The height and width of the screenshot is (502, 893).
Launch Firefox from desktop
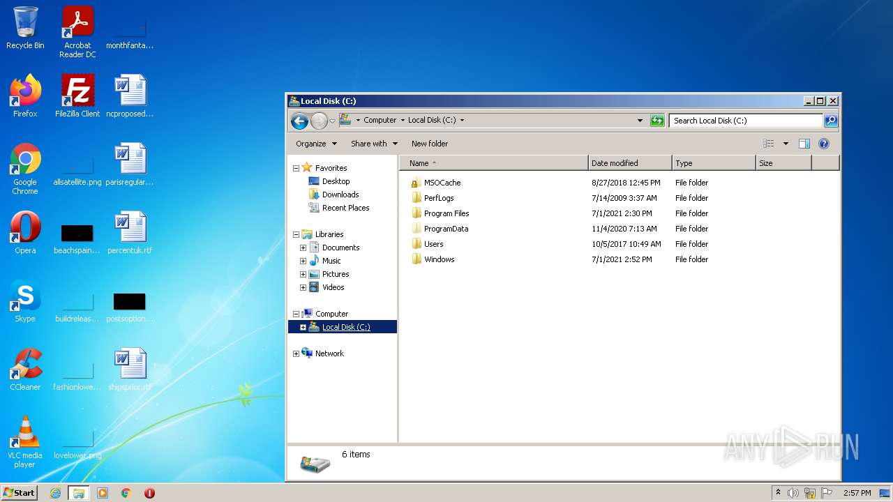coord(25,96)
